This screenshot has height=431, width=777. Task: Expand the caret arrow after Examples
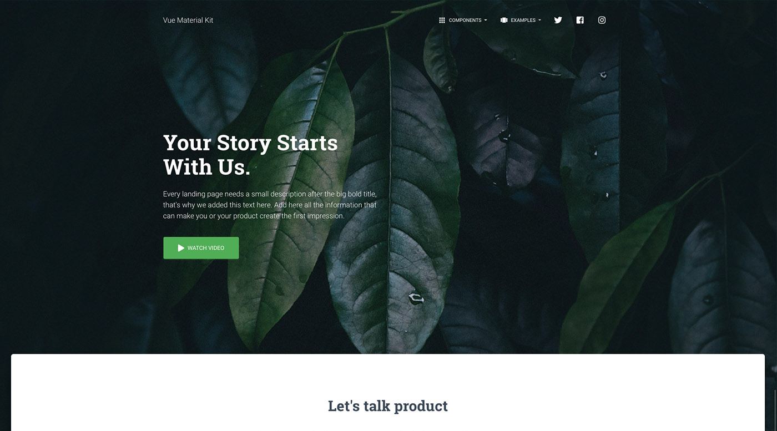pyautogui.click(x=539, y=21)
